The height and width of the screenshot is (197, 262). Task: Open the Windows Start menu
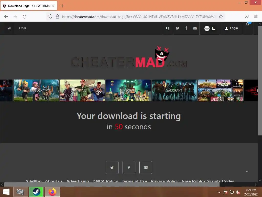click(6, 192)
